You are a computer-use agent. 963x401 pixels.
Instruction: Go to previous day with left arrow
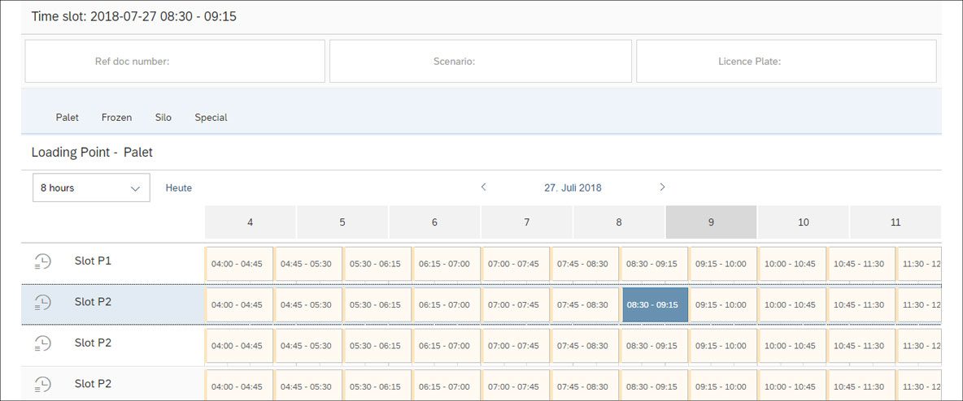point(484,187)
